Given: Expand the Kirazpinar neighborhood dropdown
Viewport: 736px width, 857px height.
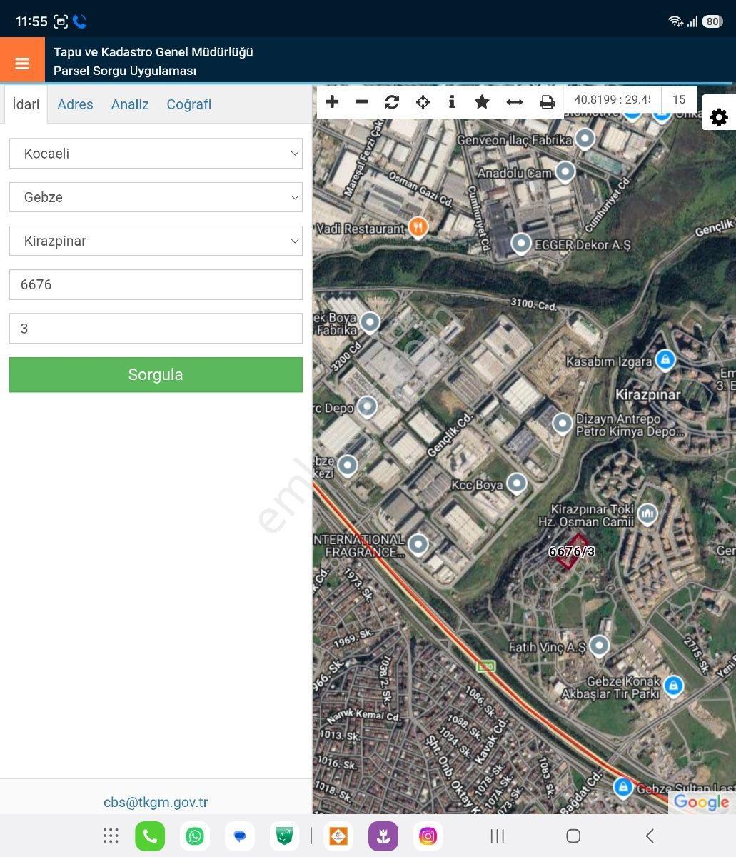Looking at the screenshot, I should pos(156,241).
